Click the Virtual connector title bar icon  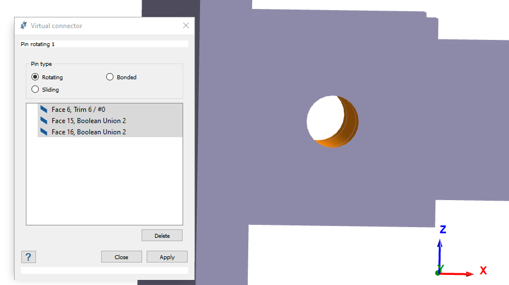24,26
